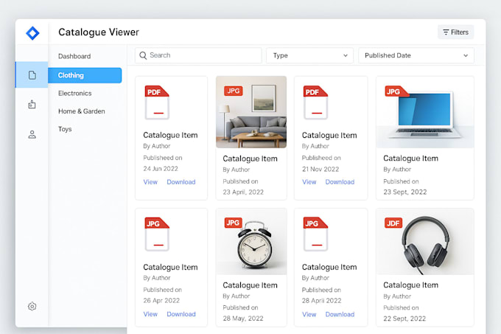This screenshot has height=334, width=501.
Task: Click Catalogue Item title on alarm clock card
Action: [x=250, y=285]
